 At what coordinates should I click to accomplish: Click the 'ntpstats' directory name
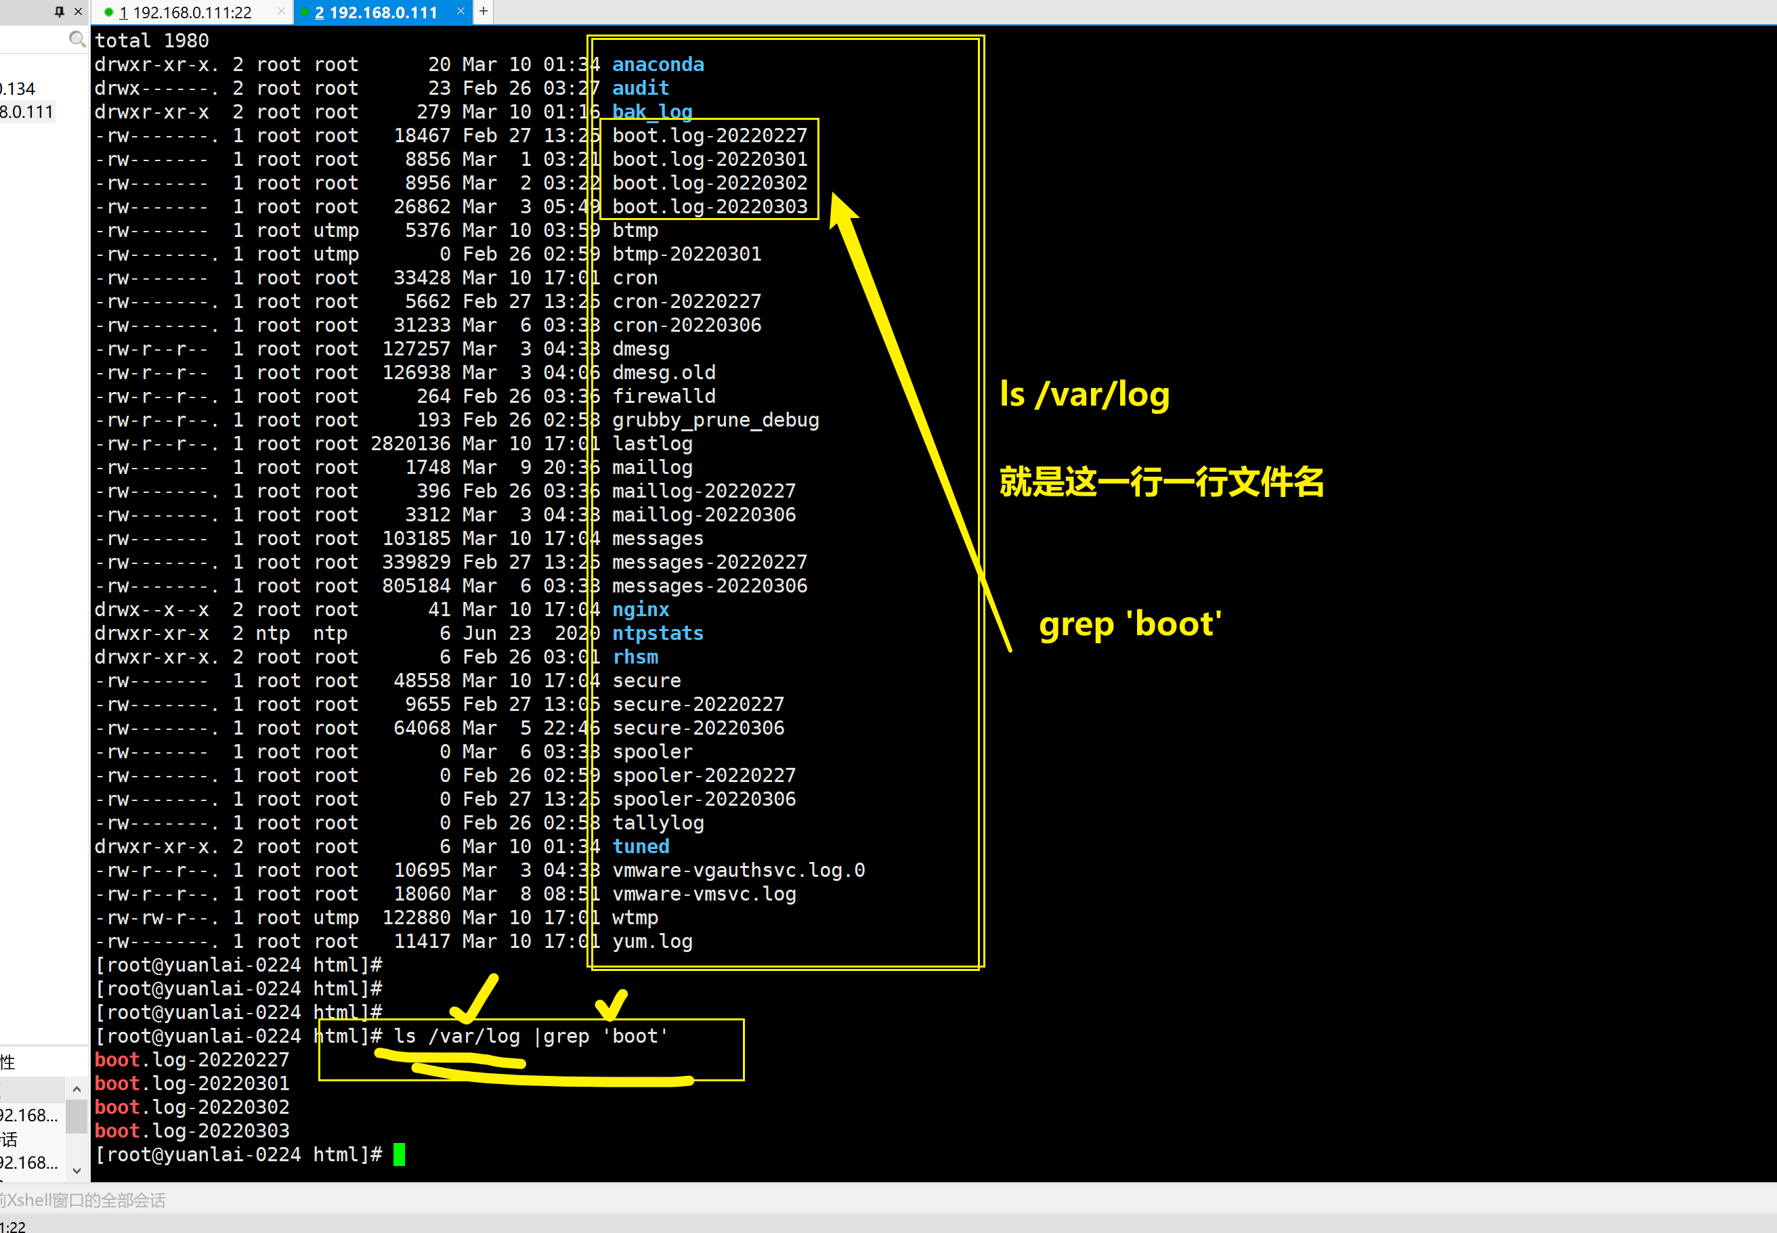(x=658, y=634)
